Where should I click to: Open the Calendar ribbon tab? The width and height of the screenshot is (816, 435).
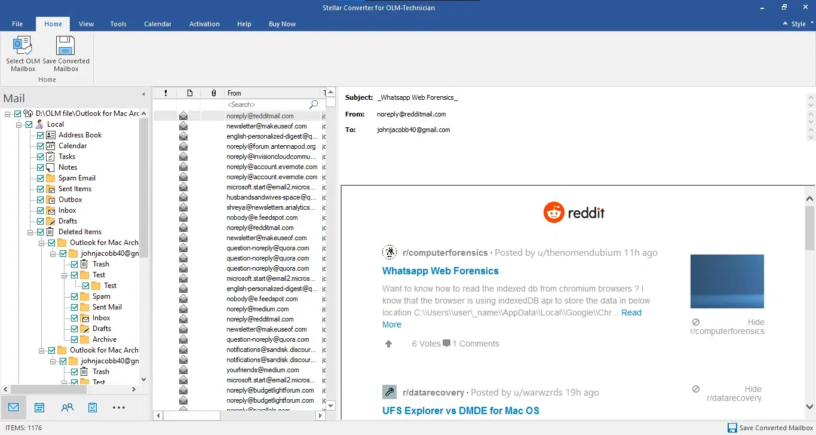point(158,24)
